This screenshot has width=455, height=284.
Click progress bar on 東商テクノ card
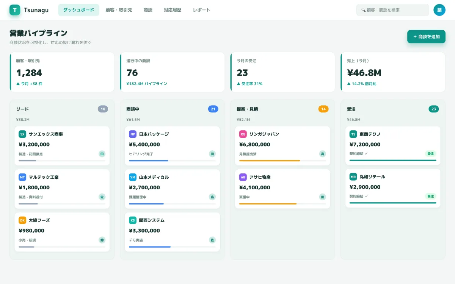[393, 160]
